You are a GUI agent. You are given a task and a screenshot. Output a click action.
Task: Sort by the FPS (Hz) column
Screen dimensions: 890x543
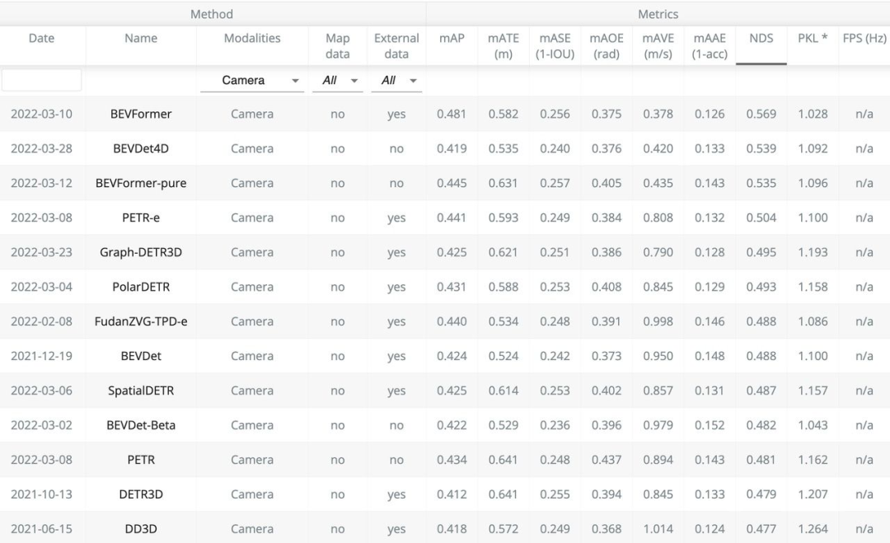[864, 39]
